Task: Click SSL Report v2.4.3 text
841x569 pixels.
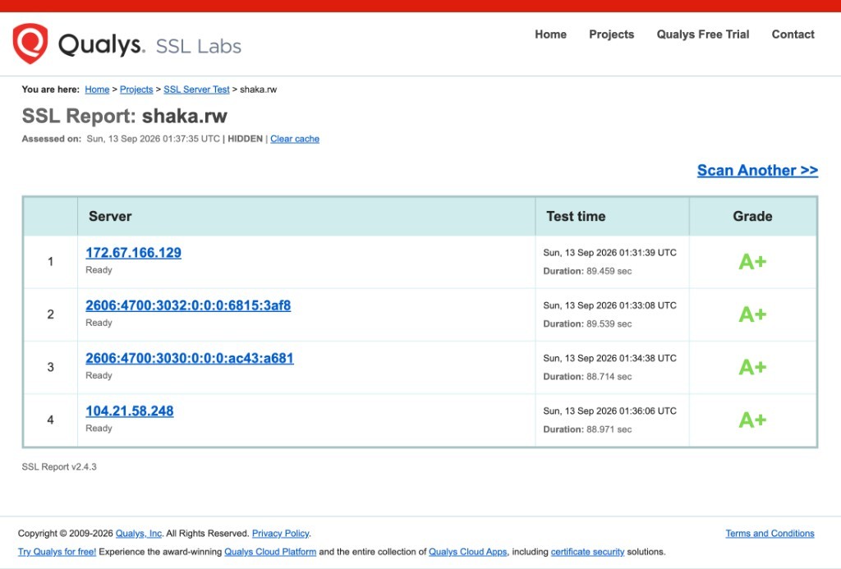Action: (59, 466)
